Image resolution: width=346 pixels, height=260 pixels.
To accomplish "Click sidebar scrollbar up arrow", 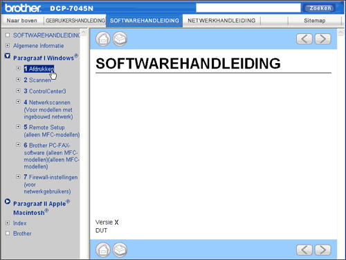I will tap(84, 32).
